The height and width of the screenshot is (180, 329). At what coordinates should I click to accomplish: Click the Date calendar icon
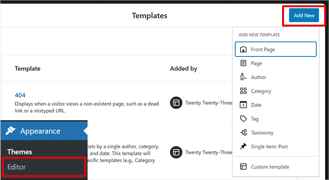pos(243,105)
